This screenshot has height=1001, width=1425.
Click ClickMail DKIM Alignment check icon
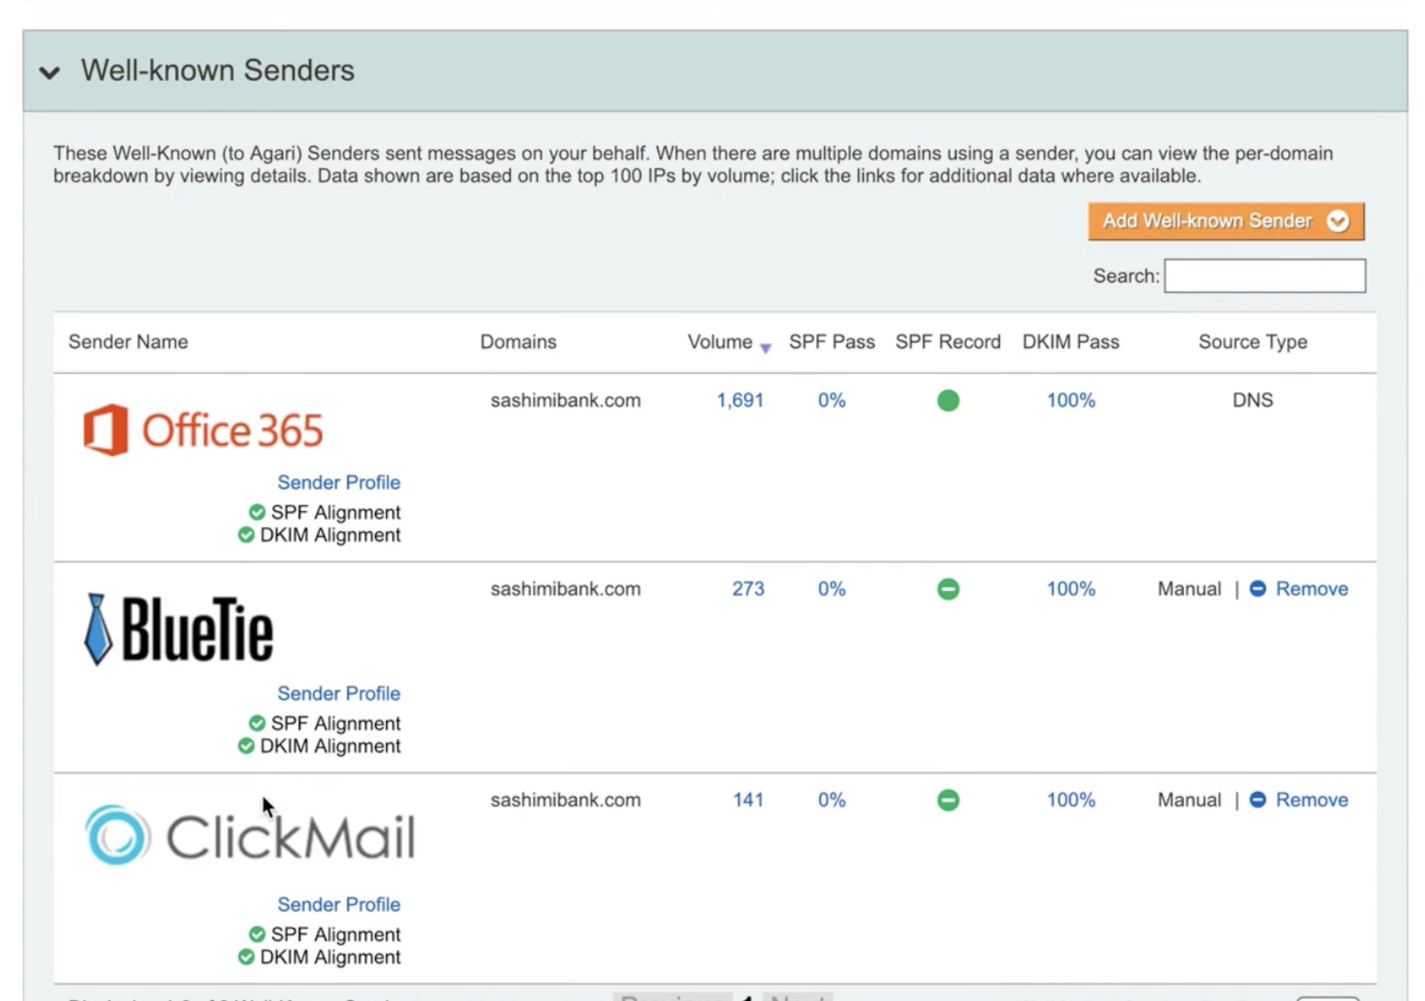tap(246, 957)
